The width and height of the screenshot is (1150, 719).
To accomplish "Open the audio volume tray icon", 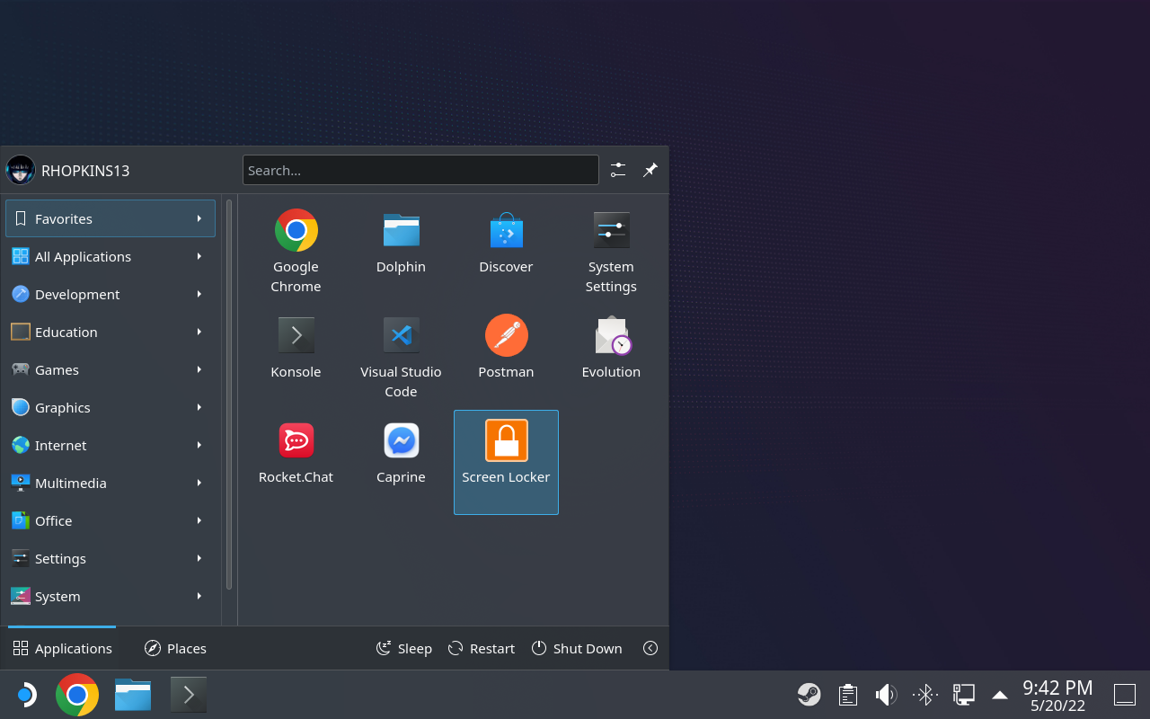I will pyautogui.click(x=886, y=695).
